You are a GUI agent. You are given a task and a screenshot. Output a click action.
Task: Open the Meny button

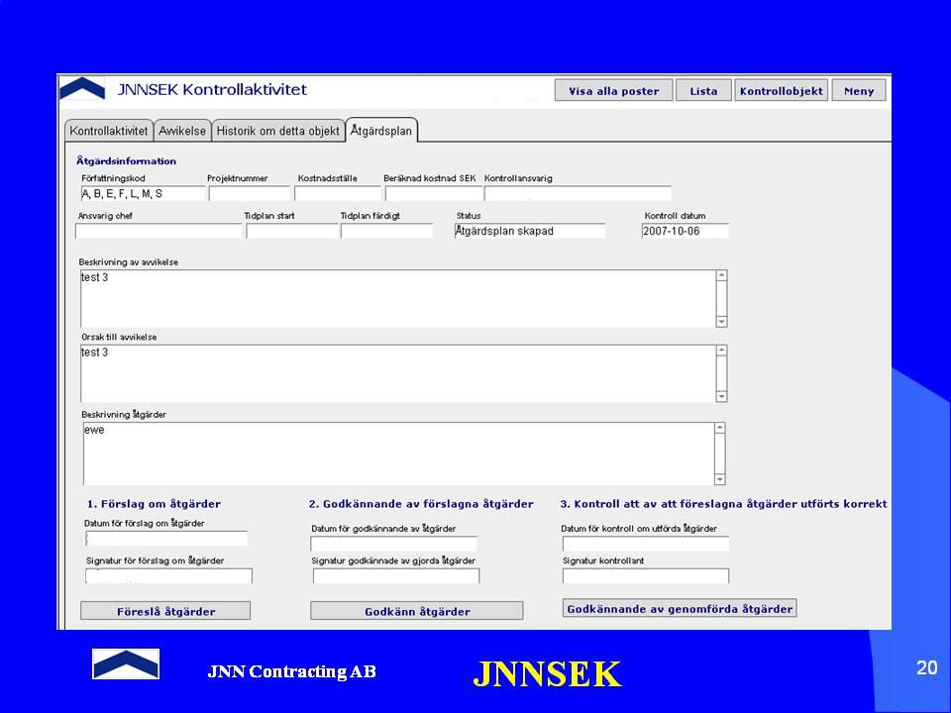pyautogui.click(x=858, y=91)
